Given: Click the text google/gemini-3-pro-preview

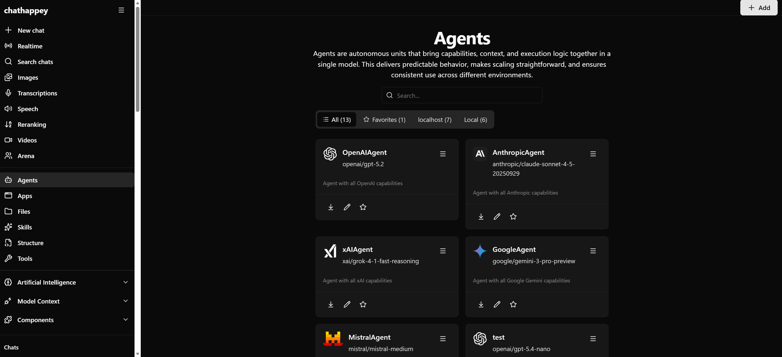Looking at the screenshot, I should coord(533,261).
